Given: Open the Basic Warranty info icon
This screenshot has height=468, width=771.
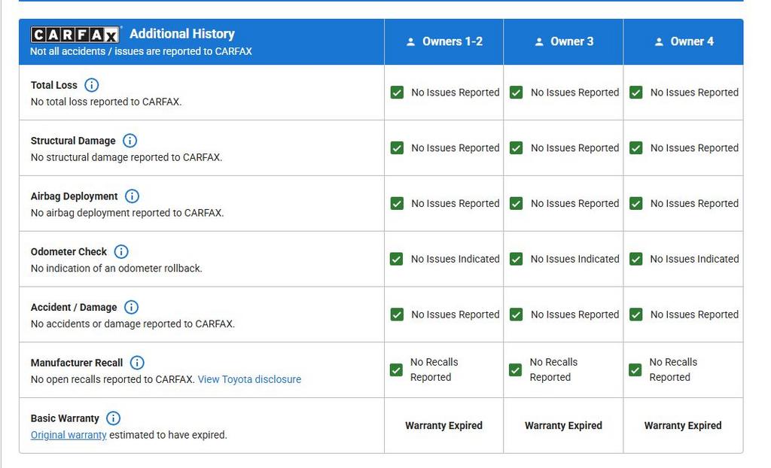Looking at the screenshot, I should click(x=113, y=418).
